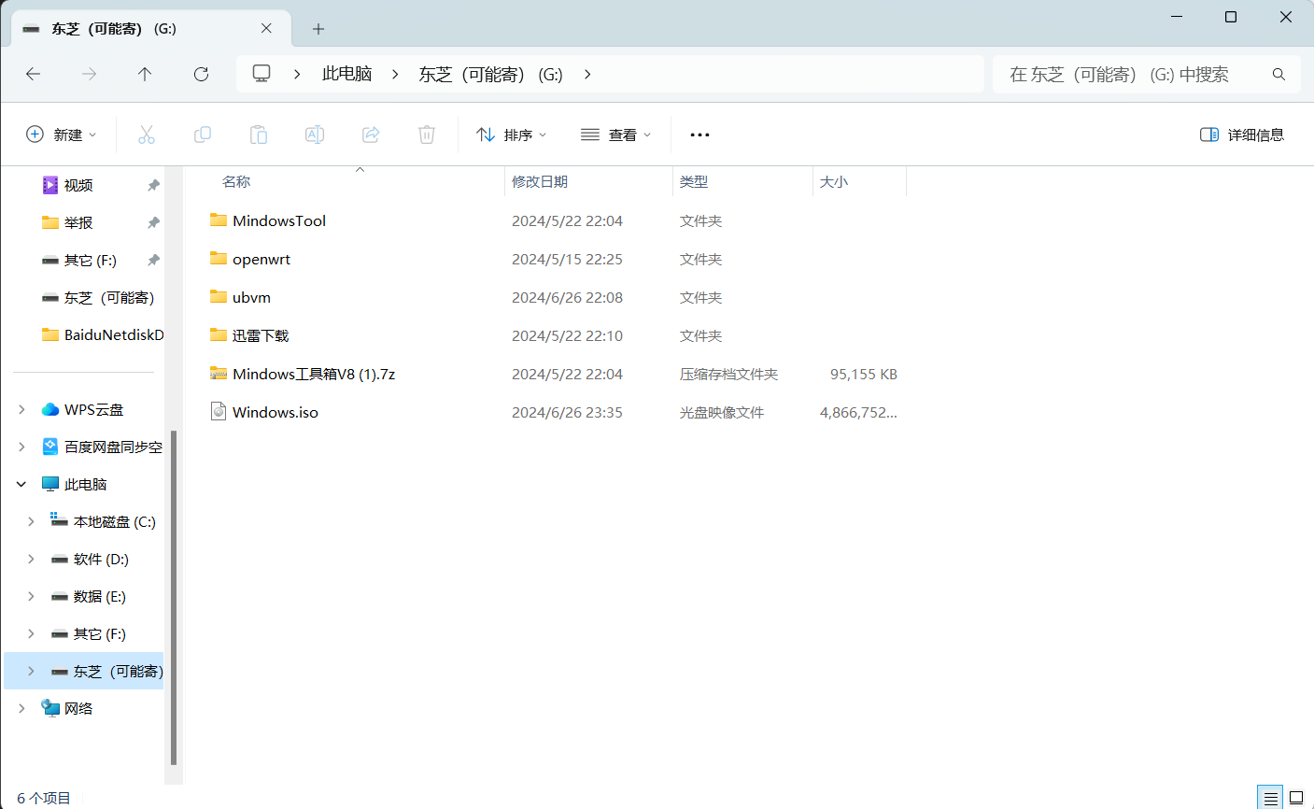Open a new tab with plus button
The height and width of the screenshot is (809, 1314).
point(318,29)
